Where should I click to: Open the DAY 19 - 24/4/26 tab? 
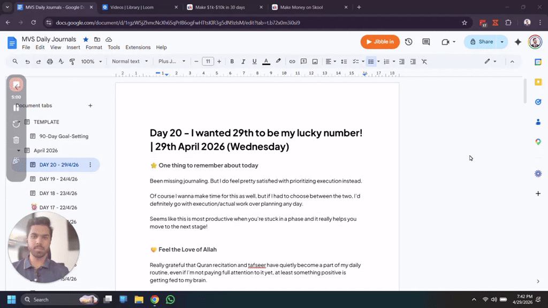pos(58,179)
